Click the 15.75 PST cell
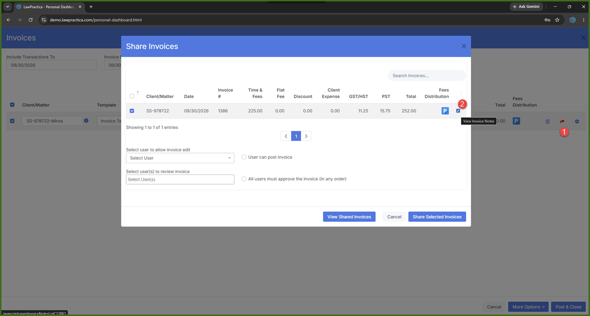 [x=385, y=111]
